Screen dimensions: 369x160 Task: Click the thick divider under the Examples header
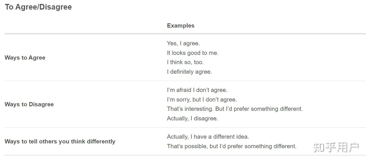[x=185, y=34]
